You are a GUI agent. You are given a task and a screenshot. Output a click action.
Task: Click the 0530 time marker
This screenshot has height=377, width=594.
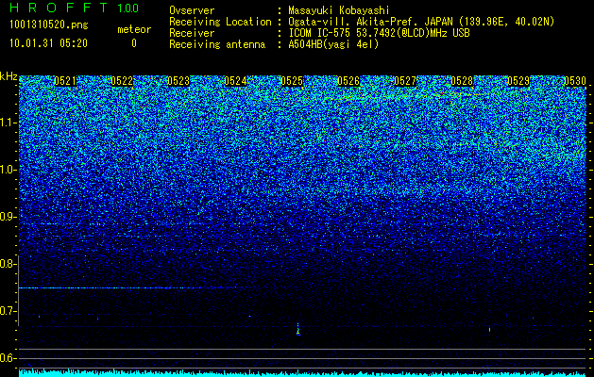tap(575, 81)
